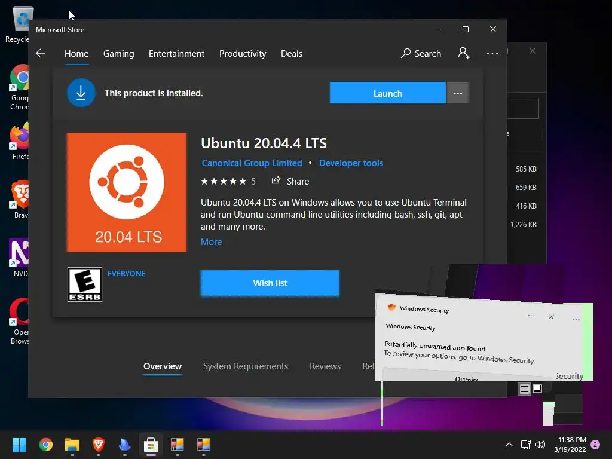Viewport: 612px width, 459px height.
Task: Click the Windows Security shield icon in the notification
Action: (x=391, y=307)
